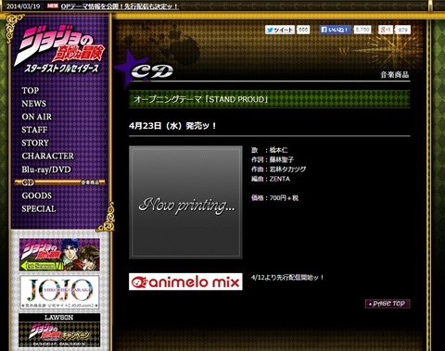Click the Google plus count 879
This screenshot has width=445, height=351.
(402, 30)
